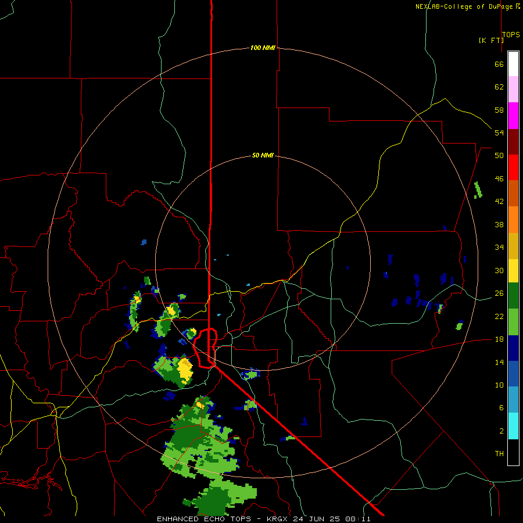Click legend value 42
Image resolution: width=523 pixels, height=523 pixels.
click(499, 202)
